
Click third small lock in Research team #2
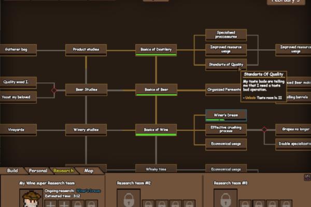[176, 203]
